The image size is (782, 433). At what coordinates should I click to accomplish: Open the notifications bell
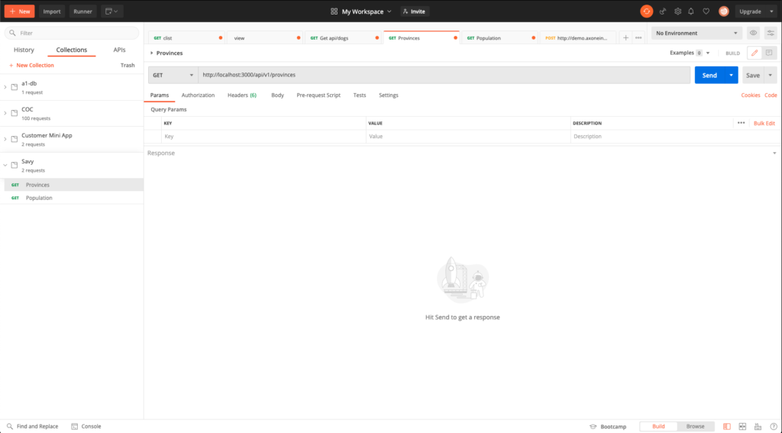[x=691, y=11]
